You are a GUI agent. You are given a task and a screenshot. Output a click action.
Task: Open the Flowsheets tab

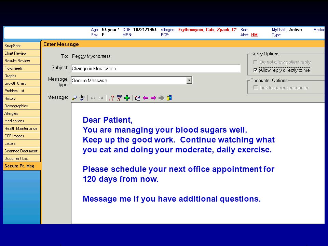[22, 68]
